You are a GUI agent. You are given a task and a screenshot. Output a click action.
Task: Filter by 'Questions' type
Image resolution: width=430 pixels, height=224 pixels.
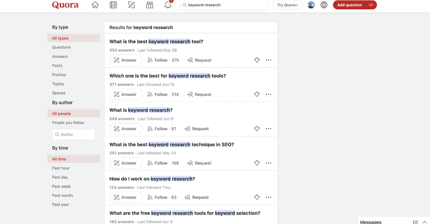[x=61, y=47]
